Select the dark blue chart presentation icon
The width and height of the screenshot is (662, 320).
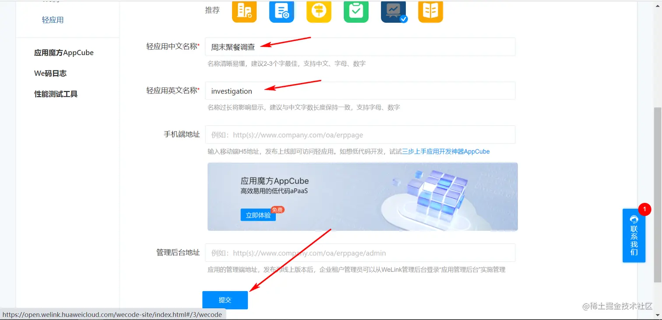pyautogui.click(x=393, y=11)
